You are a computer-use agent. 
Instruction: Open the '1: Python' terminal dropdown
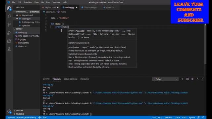coord(165,79)
